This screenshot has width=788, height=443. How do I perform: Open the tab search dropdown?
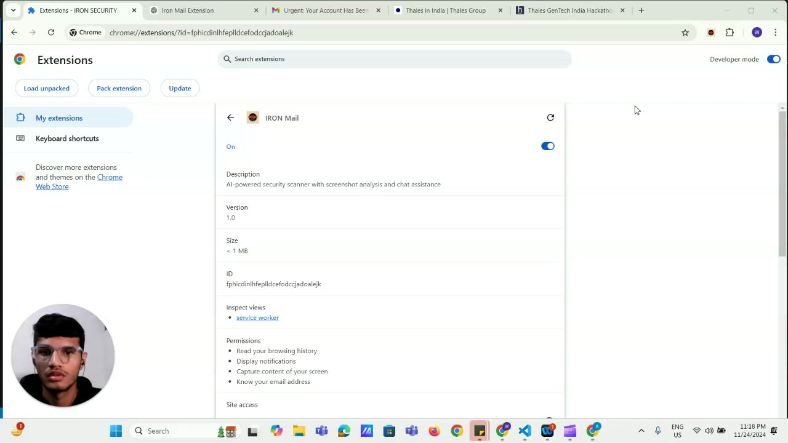(x=13, y=10)
